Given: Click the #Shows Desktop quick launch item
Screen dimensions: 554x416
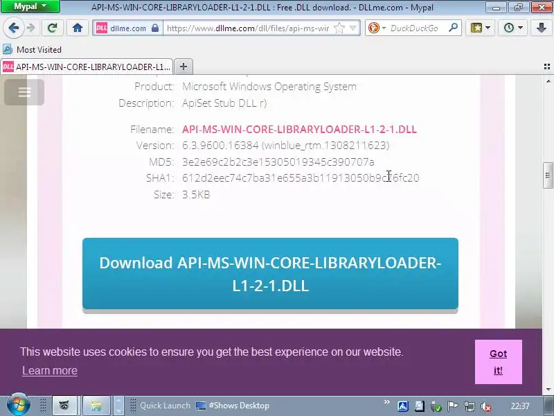Looking at the screenshot, I should 233,406.
